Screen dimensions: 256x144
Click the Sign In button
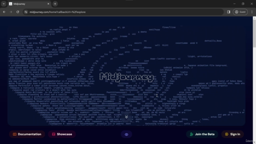coord(232,134)
